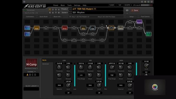176x99 pixels.
Task: Click the Tap tempo button
Action: point(120,5)
